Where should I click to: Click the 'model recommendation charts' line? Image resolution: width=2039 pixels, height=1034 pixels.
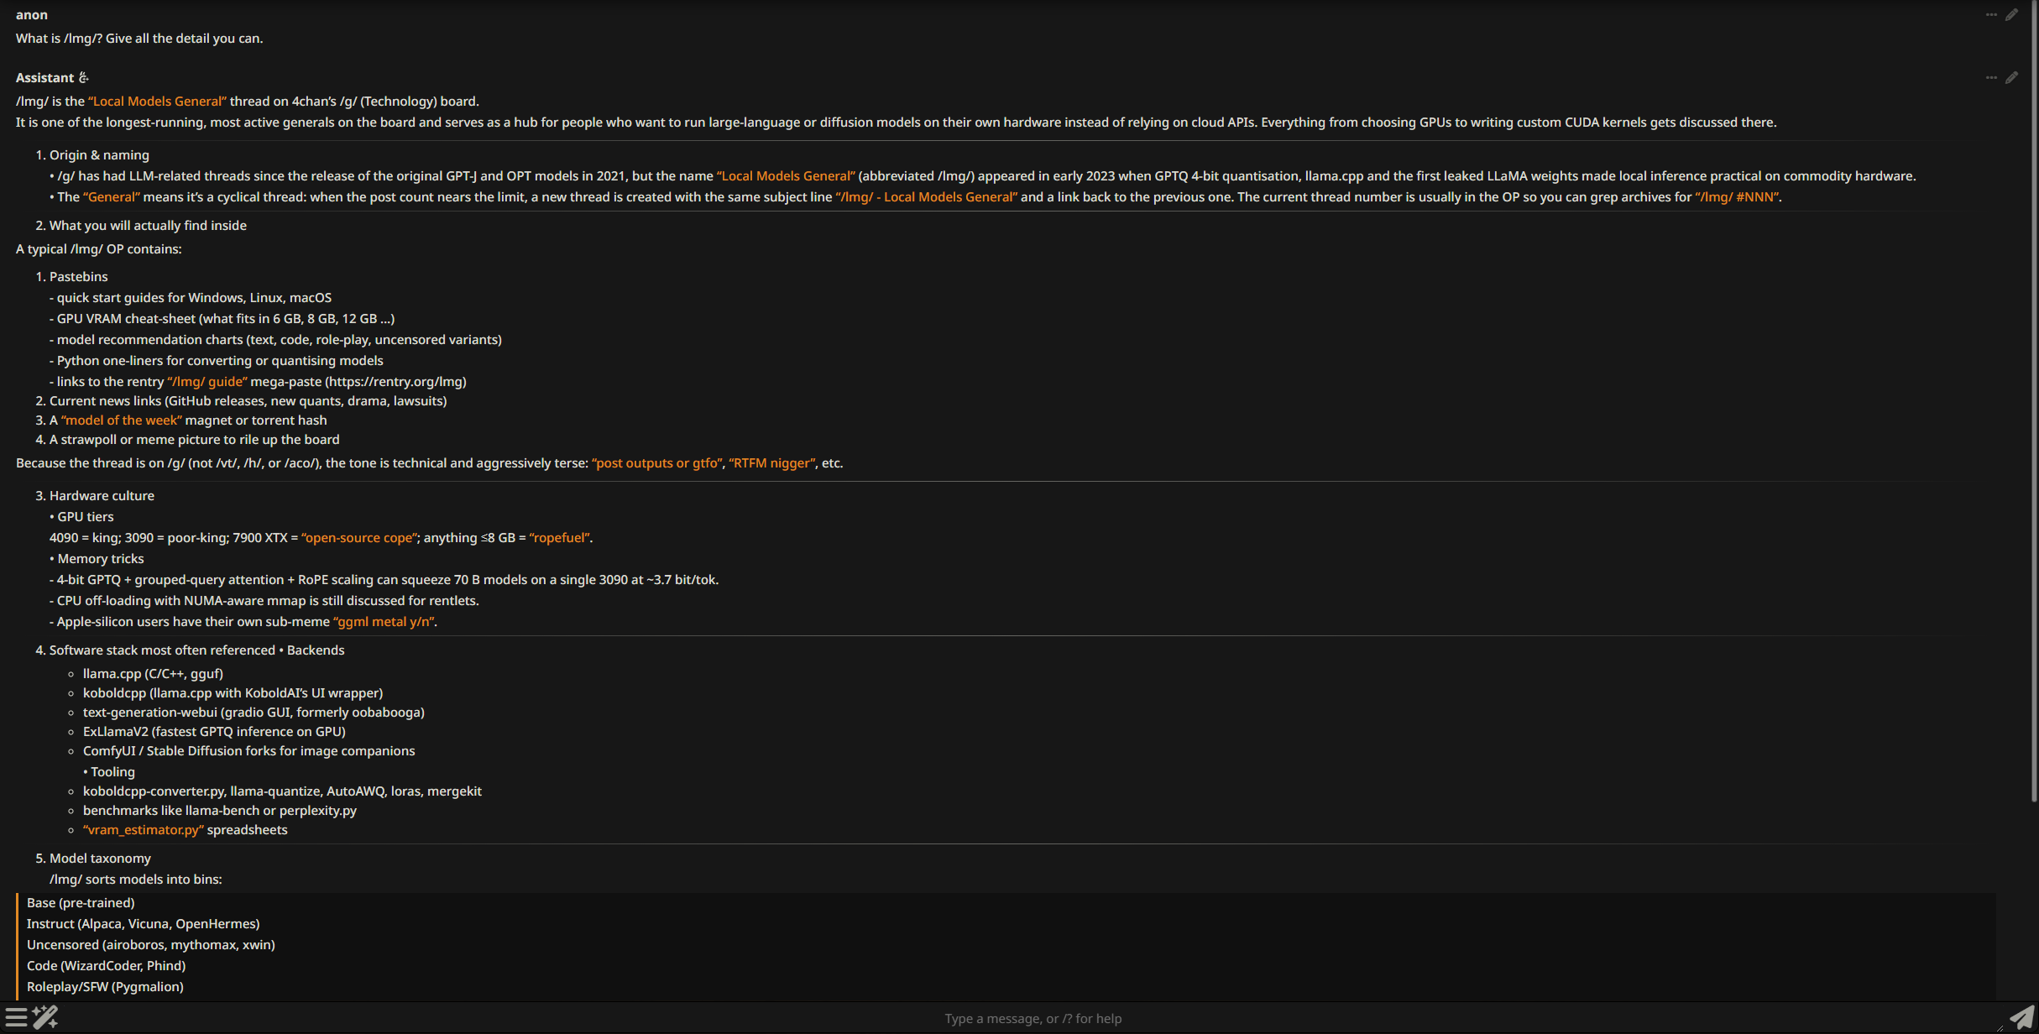coord(275,340)
